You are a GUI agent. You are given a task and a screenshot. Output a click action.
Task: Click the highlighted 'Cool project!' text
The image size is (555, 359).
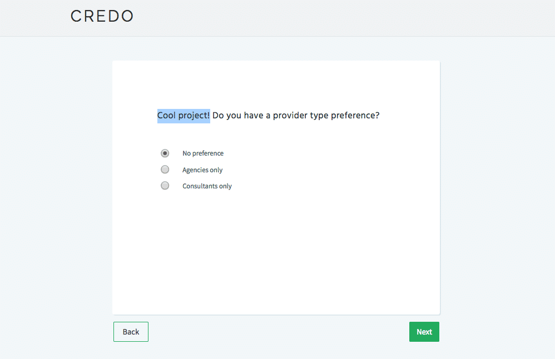tap(184, 116)
